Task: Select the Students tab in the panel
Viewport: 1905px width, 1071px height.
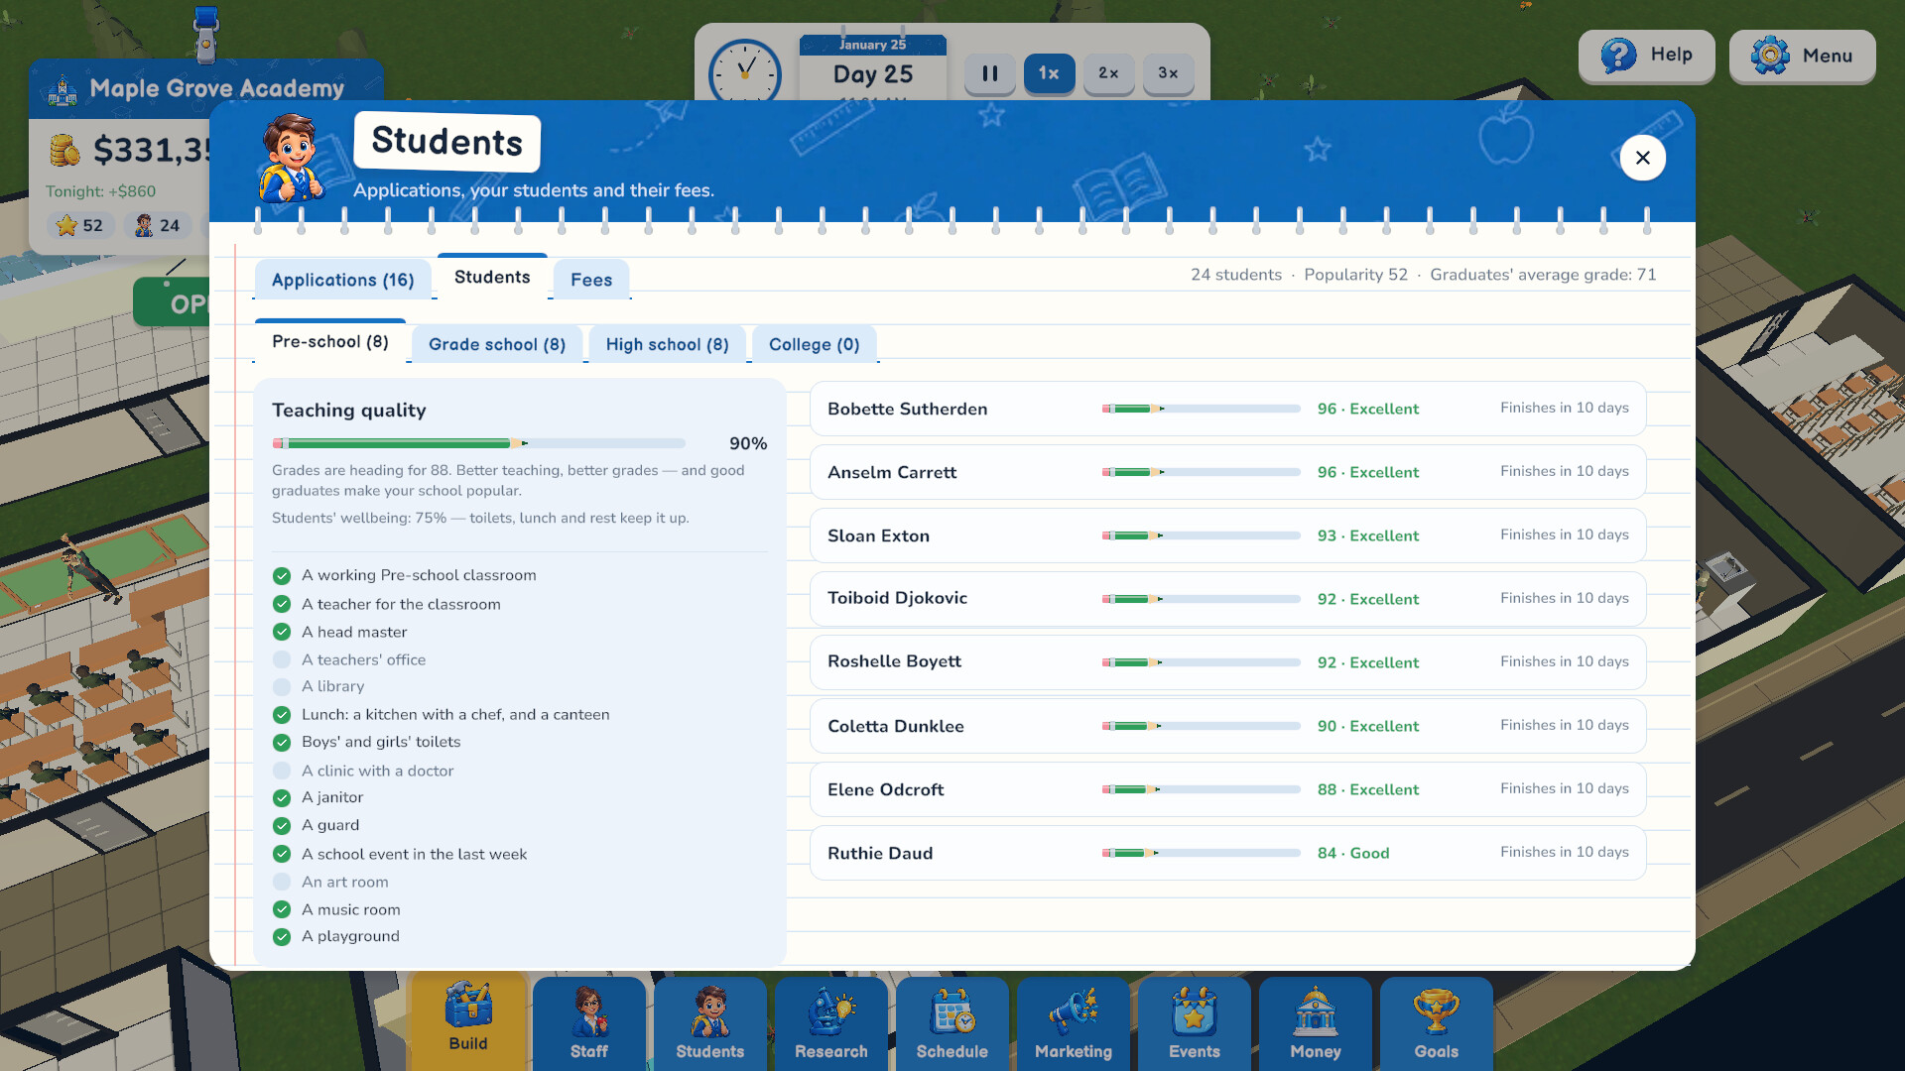Action: pos(492,277)
